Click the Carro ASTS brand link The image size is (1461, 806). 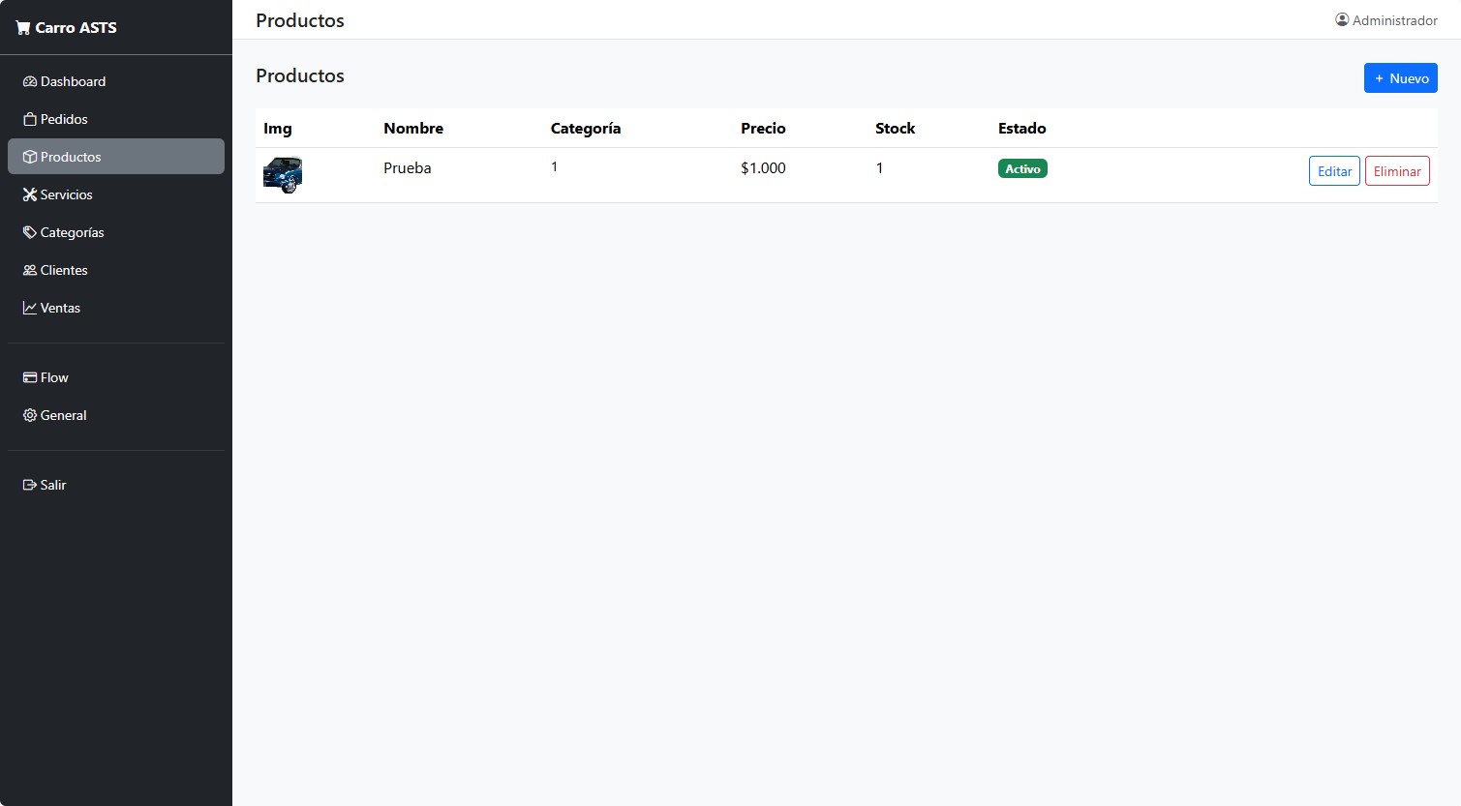pos(66,28)
